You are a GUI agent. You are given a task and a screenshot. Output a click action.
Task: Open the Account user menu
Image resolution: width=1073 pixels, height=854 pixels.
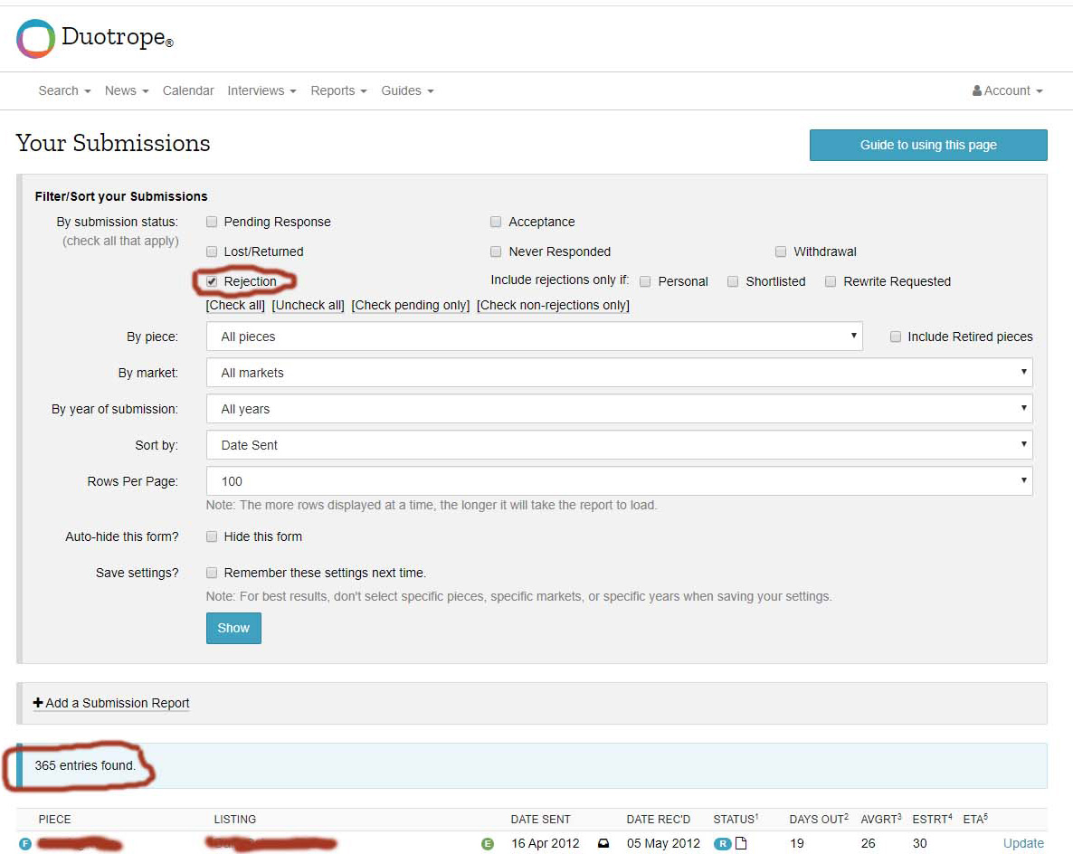tap(1007, 90)
